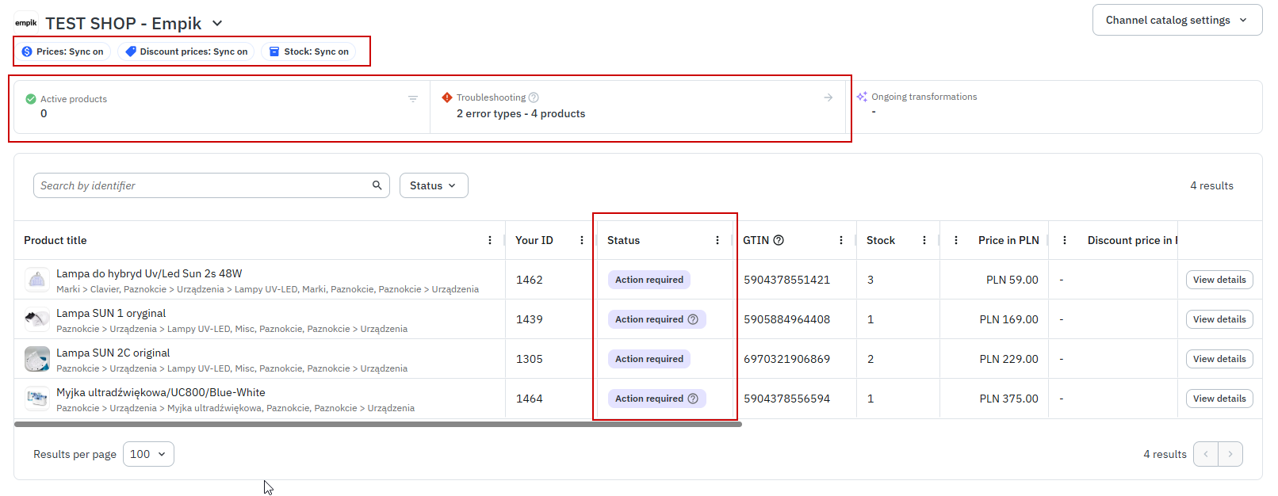The image size is (1278, 496).
Task: Click the horizontal table scrollbar
Action: tap(377, 425)
